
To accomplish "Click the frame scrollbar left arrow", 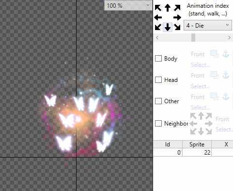I will click(x=157, y=38).
